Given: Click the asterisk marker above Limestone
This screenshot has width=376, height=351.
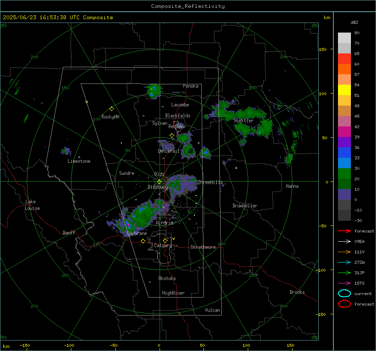Looking at the screenshot, I should [x=79, y=157].
